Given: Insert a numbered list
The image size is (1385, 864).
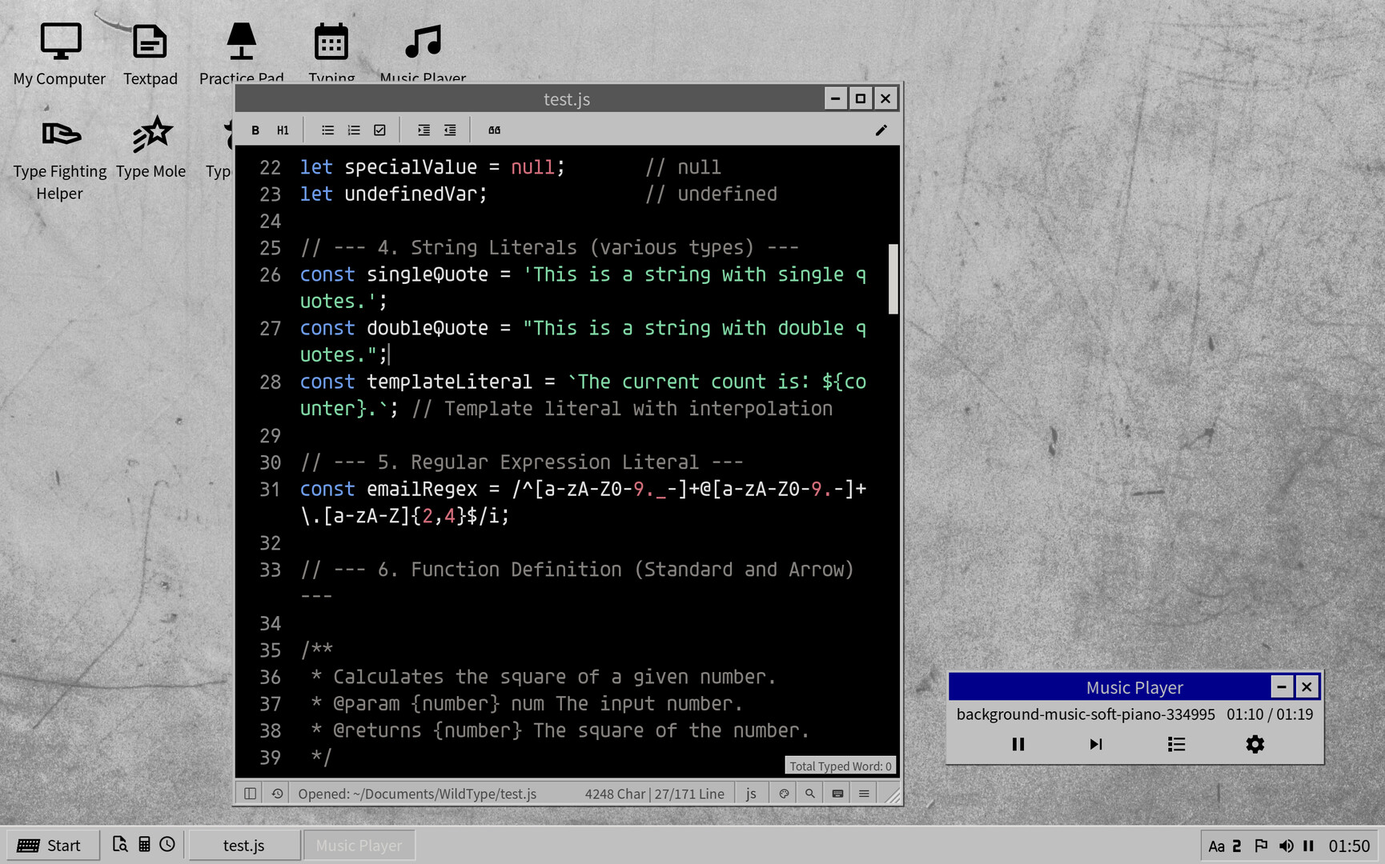Looking at the screenshot, I should coord(353,130).
